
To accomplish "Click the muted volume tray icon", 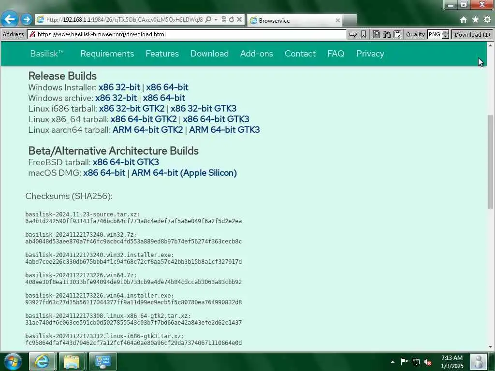I will (428, 362).
